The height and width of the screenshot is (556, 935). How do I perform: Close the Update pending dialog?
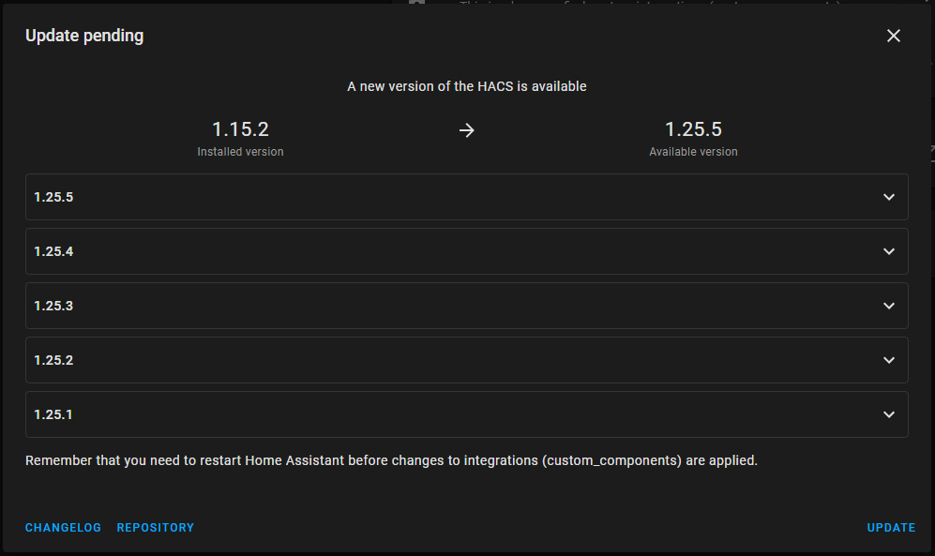893,36
